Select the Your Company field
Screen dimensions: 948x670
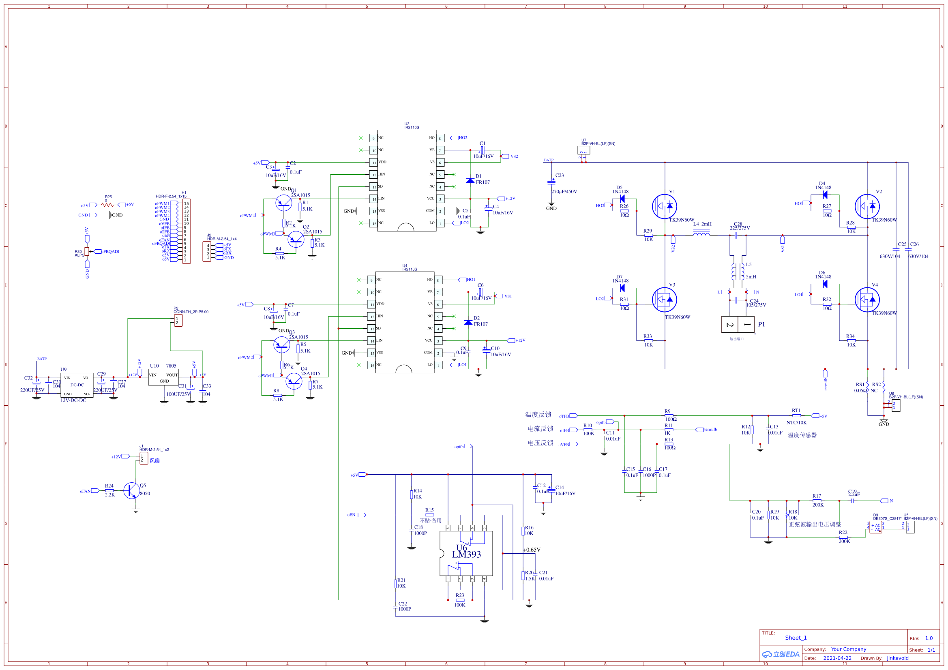(849, 649)
